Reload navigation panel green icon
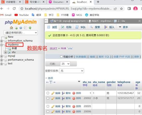The image size is (142, 115). (30, 28)
